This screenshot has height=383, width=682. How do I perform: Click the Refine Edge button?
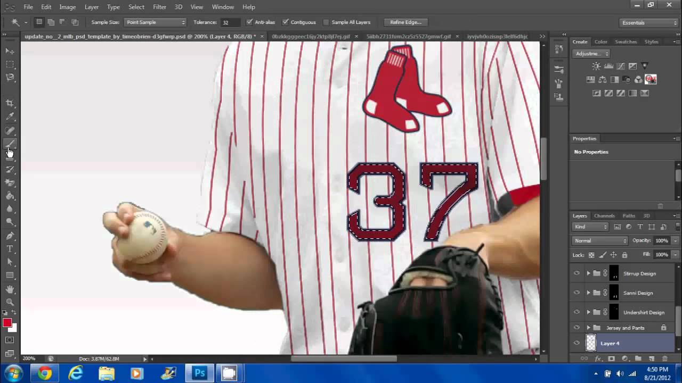click(x=405, y=22)
